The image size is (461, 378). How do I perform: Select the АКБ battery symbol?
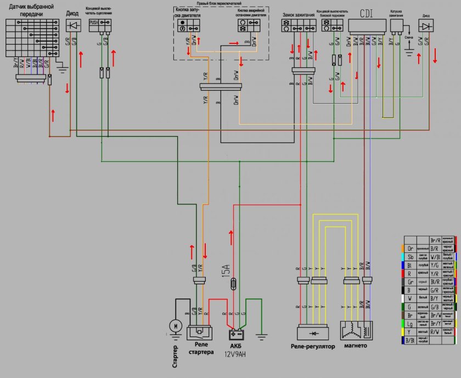238,333
